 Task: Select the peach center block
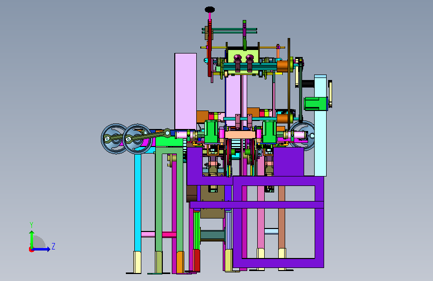240,135
